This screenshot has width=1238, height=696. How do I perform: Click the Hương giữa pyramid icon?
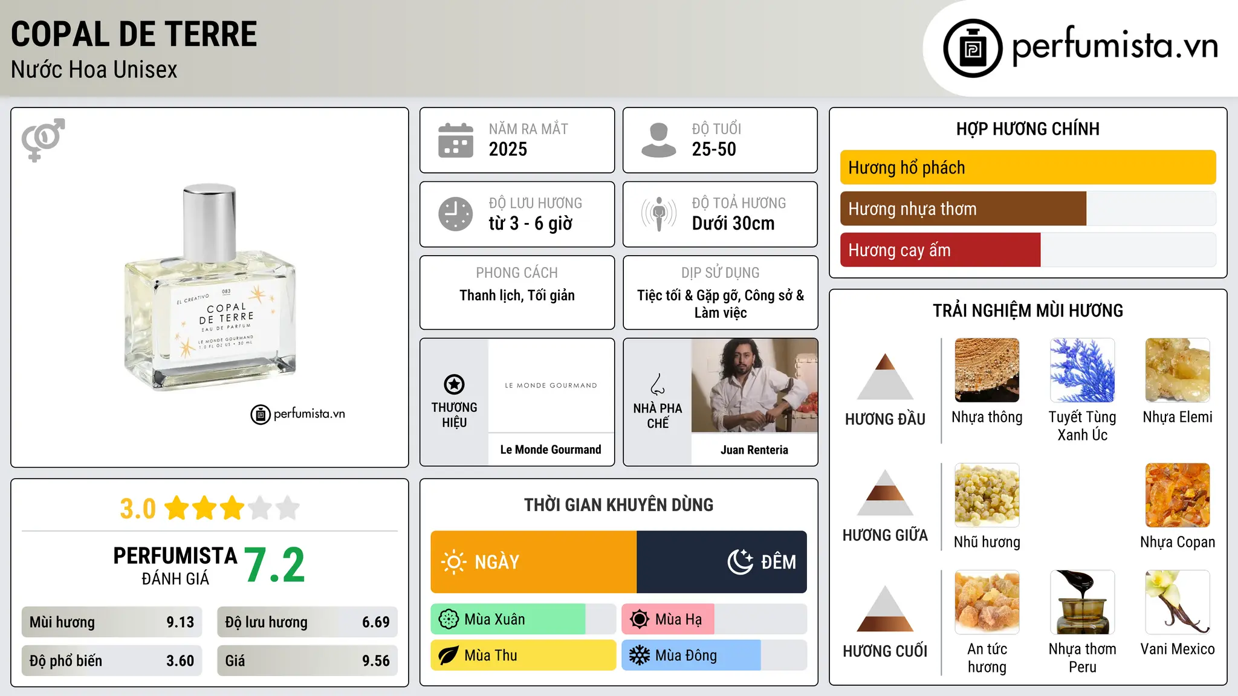tap(886, 492)
